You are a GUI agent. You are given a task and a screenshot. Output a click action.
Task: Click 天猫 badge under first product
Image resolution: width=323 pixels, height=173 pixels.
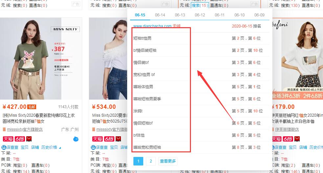point(8,139)
